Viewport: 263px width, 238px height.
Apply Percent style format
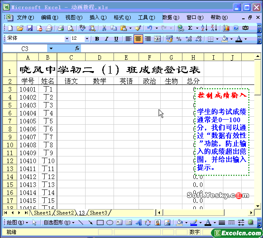(x=179, y=39)
